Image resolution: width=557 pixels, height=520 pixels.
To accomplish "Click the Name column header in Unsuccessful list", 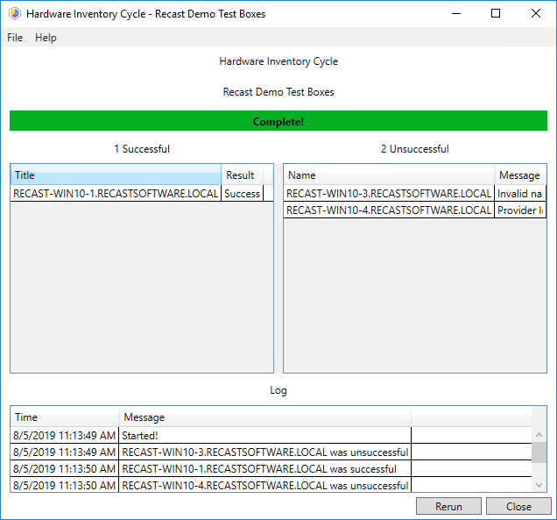I will click(x=389, y=175).
